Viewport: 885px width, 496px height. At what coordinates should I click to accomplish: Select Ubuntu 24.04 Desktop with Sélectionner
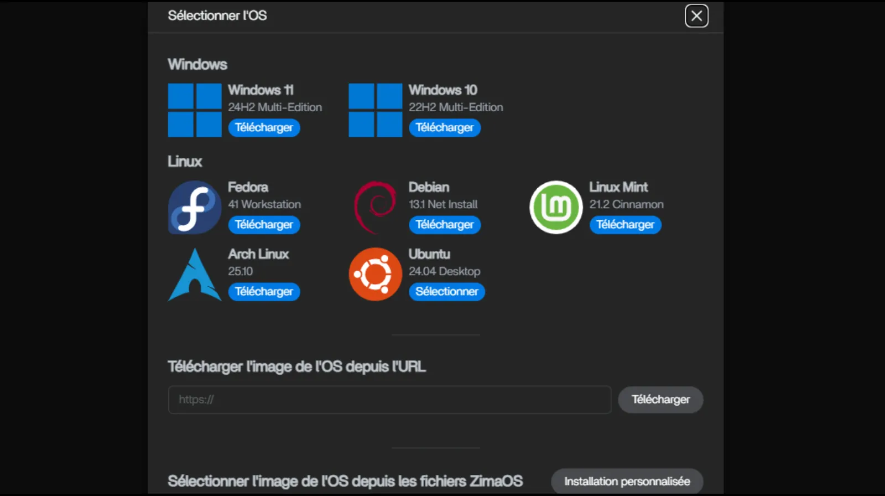tap(446, 292)
